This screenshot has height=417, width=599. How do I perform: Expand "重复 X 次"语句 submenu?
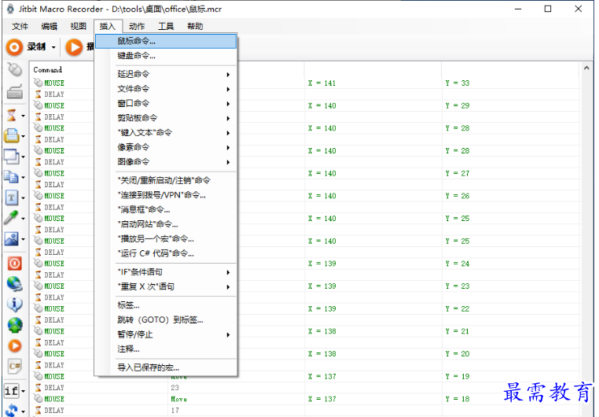pos(166,286)
